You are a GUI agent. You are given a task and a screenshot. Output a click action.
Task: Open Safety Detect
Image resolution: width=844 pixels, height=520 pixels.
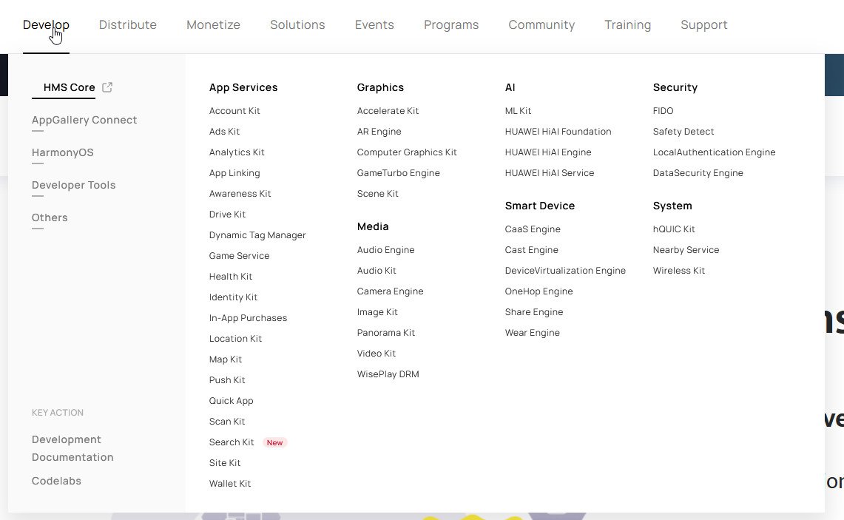(x=683, y=132)
